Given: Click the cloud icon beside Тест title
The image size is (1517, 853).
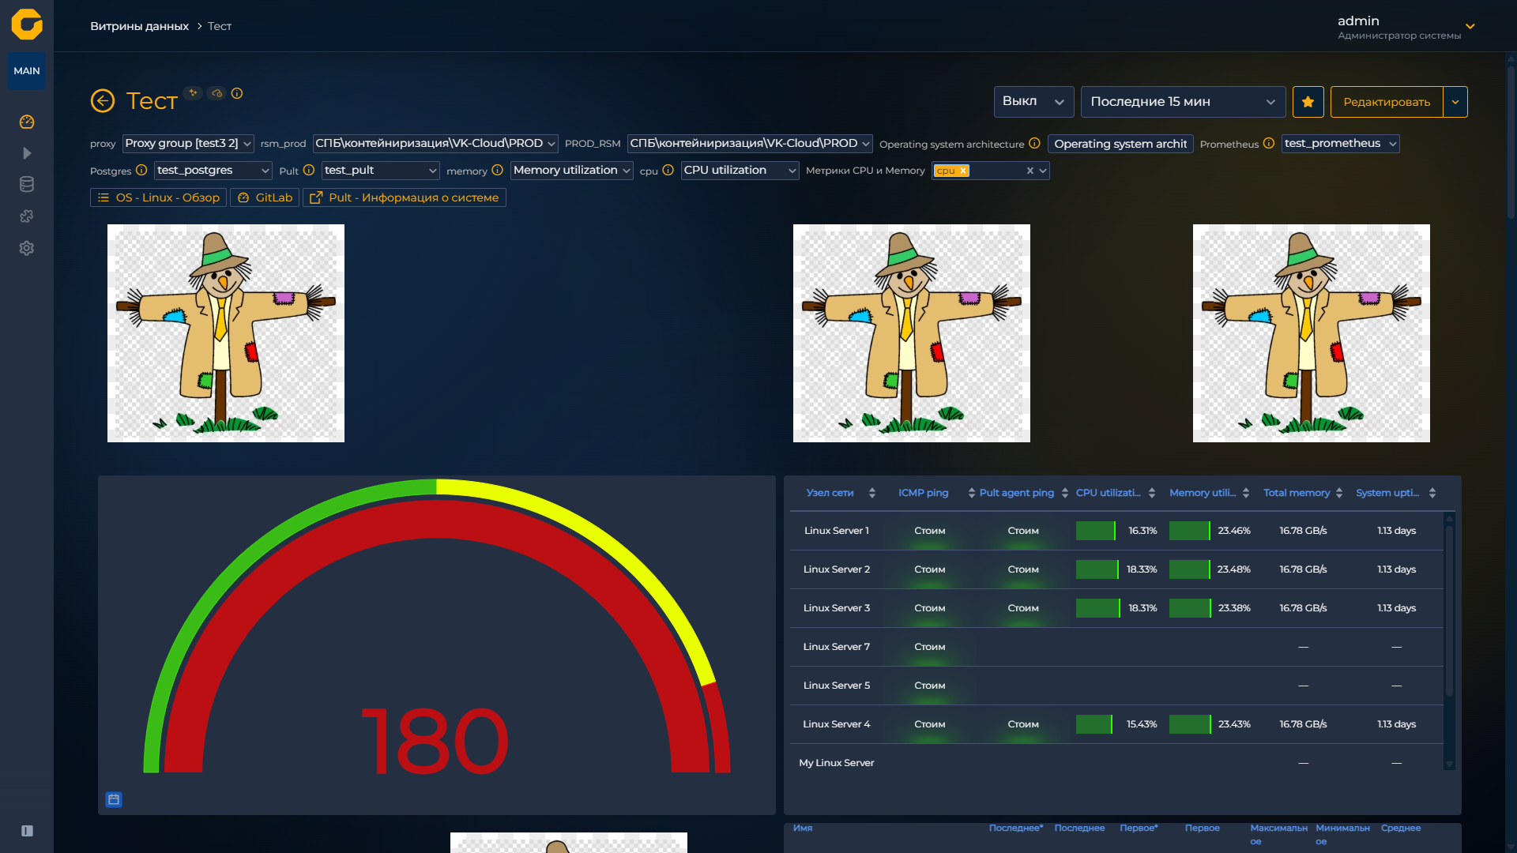Looking at the screenshot, I should [x=216, y=93].
